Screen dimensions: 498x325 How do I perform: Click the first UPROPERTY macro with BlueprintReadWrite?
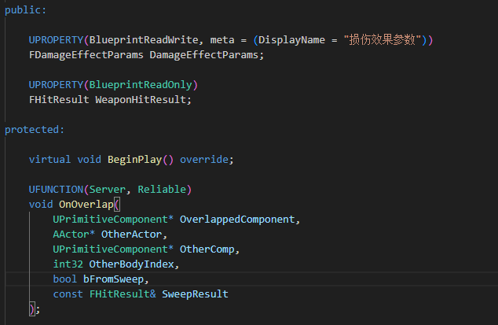point(56,40)
